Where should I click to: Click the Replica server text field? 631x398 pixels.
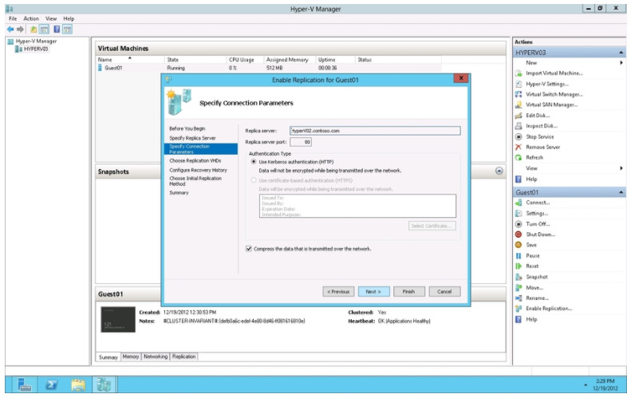[375, 131]
